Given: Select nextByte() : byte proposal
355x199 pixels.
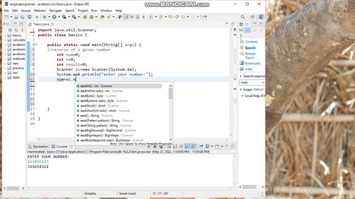Looking at the screenshot, I should (119, 96).
